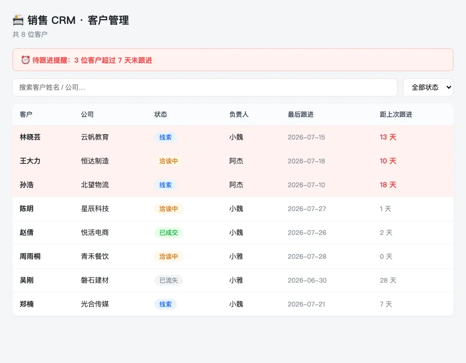Click company 星辰科技
Image resolution: width=466 pixels, height=363 pixels.
coord(95,208)
